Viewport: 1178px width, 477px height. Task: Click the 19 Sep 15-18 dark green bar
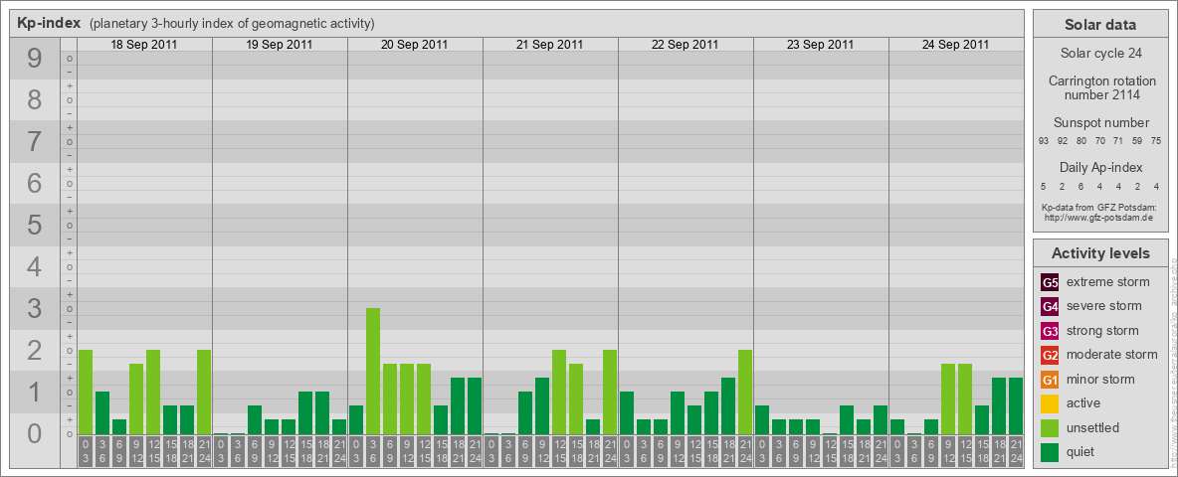point(305,412)
